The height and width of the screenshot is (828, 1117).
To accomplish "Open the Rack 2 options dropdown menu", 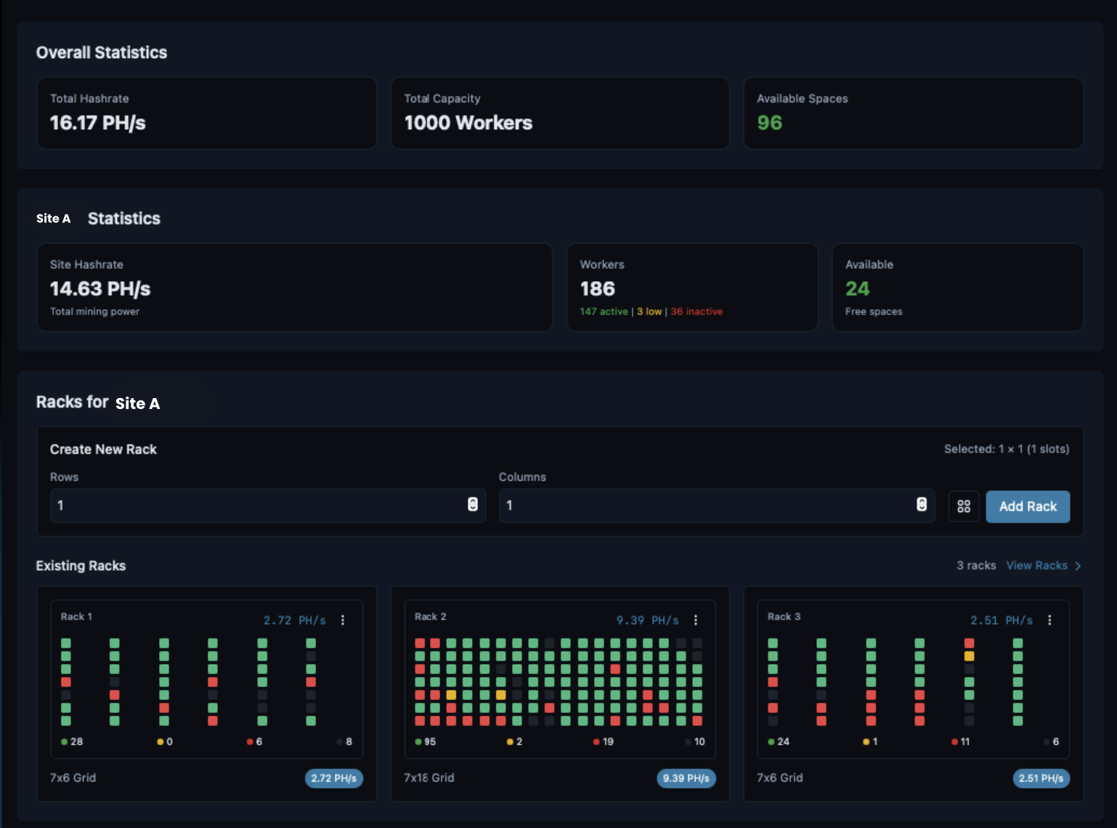I will 696,620.
